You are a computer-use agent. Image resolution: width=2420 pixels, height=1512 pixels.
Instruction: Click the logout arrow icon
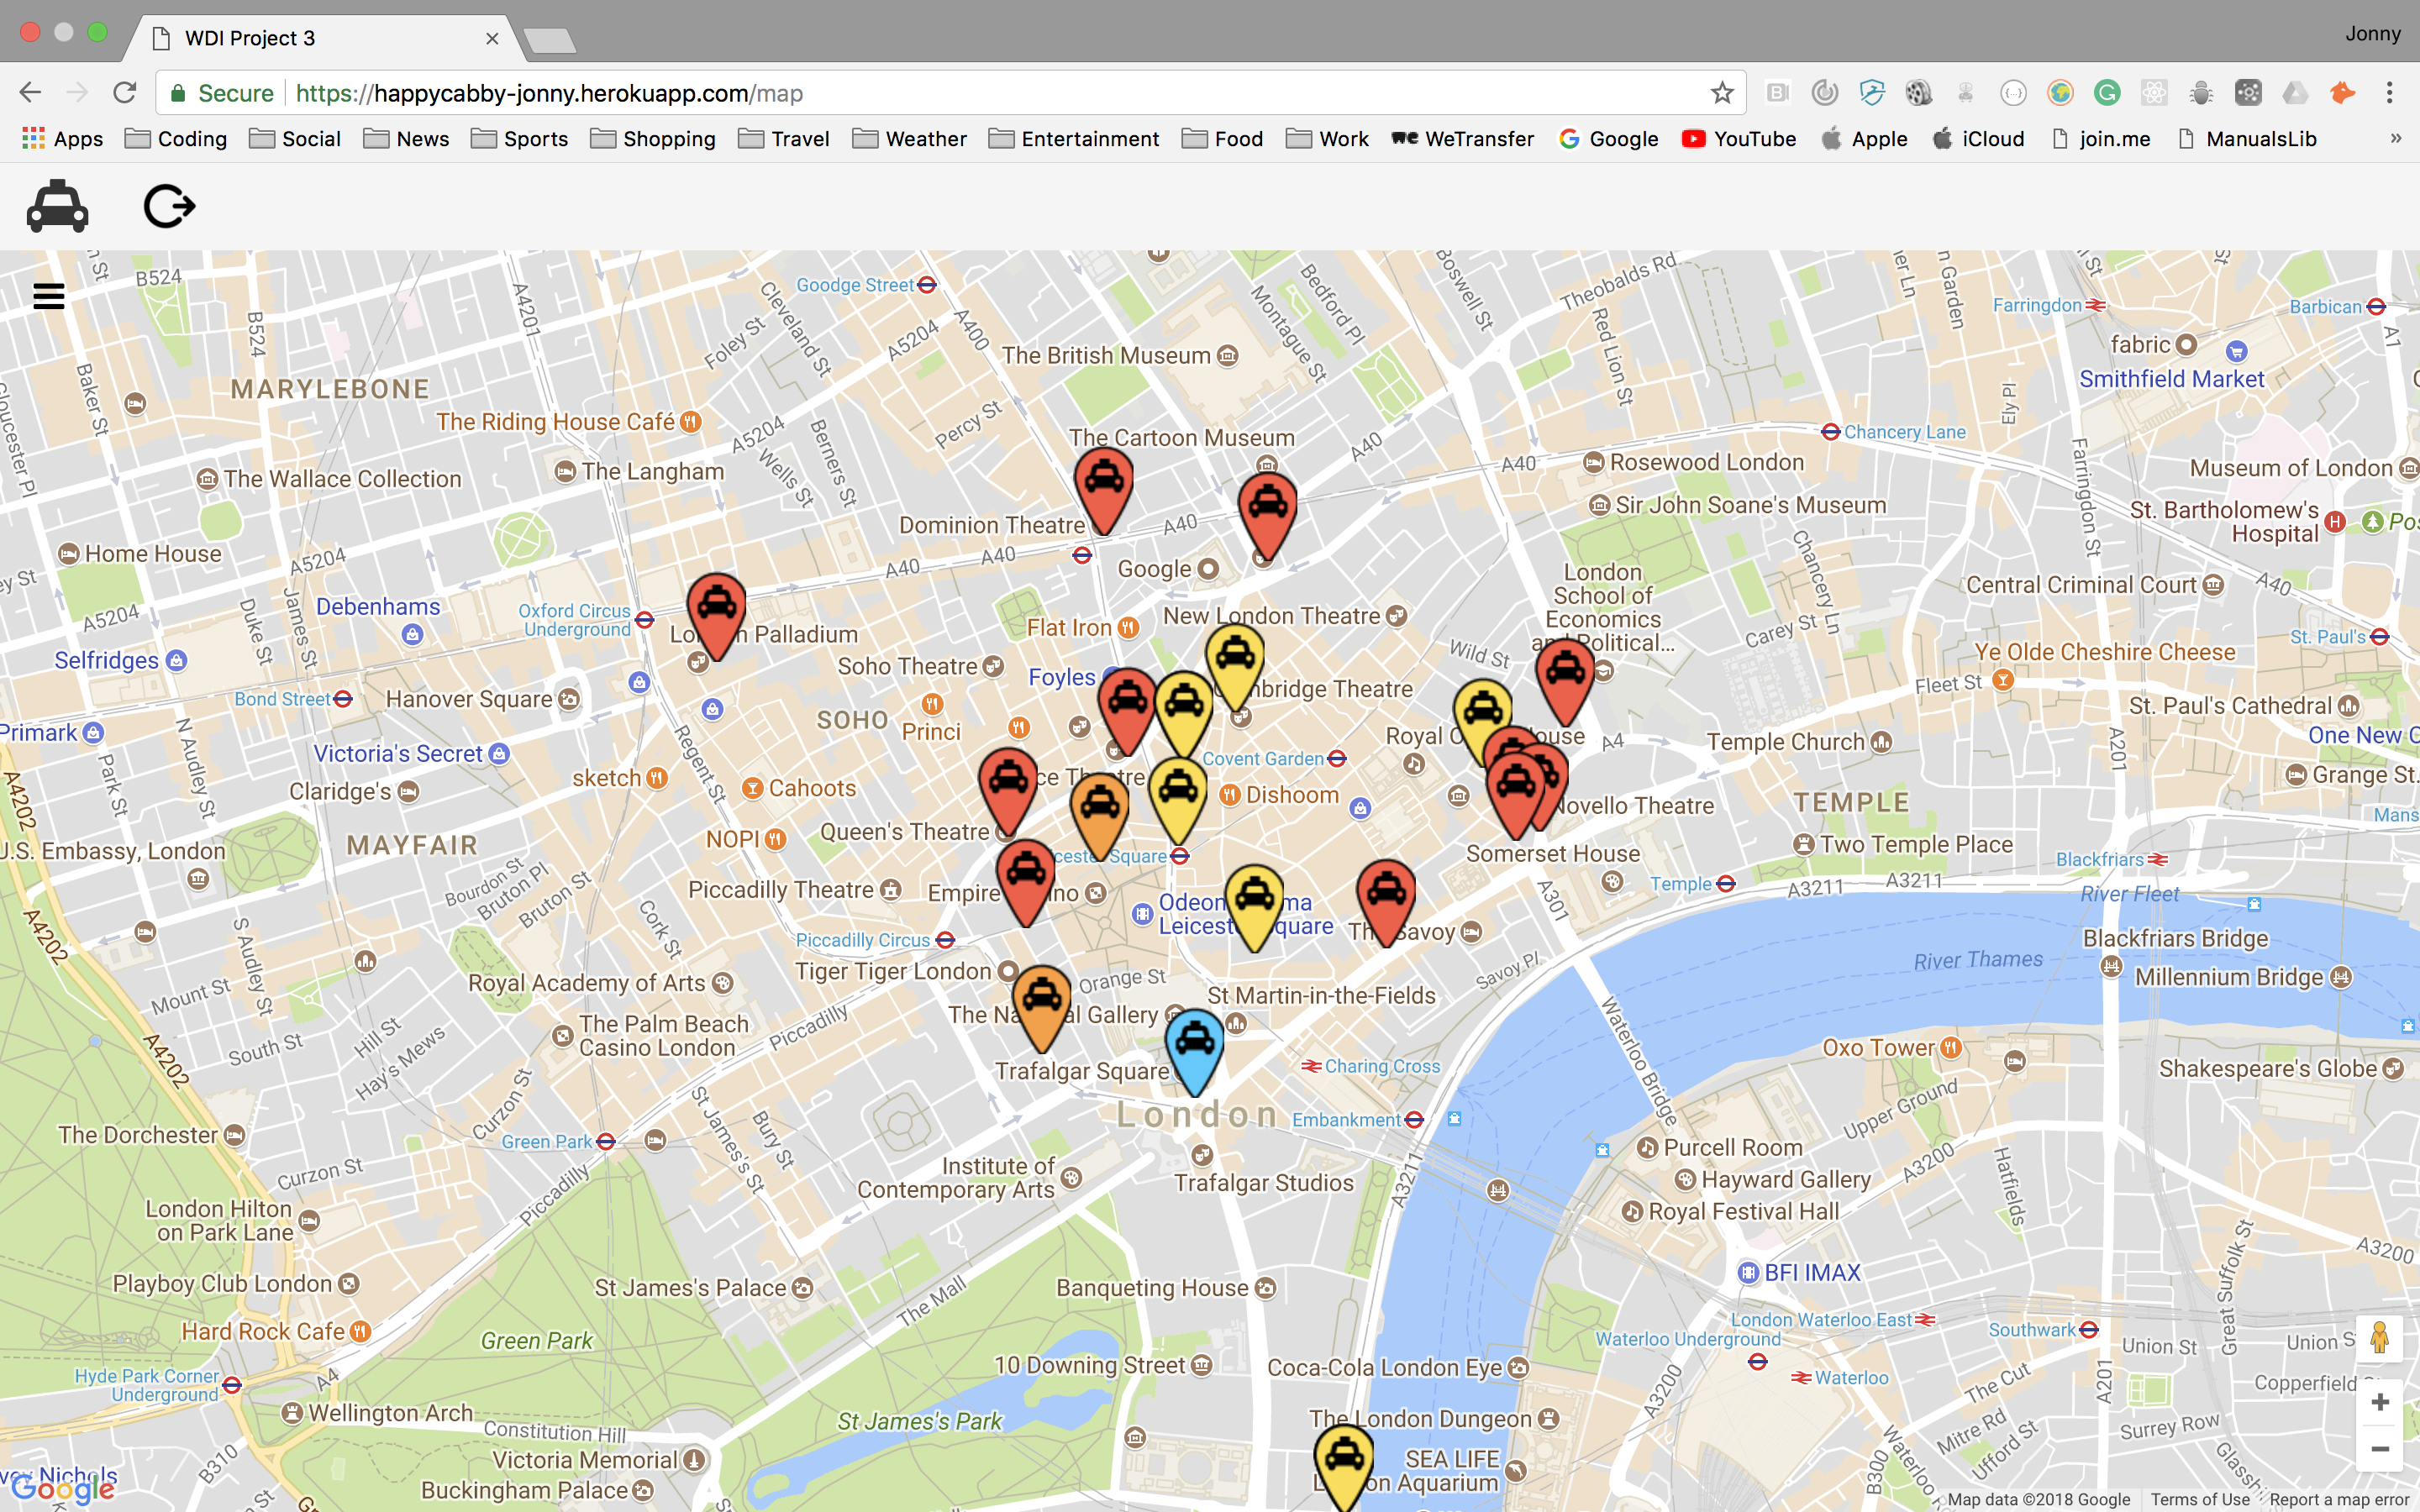(x=168, y=207)
